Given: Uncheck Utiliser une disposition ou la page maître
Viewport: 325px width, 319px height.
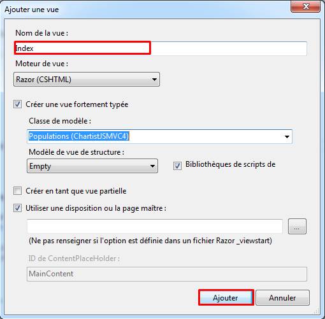Looking at the screenshot, I should coord(17,208).
